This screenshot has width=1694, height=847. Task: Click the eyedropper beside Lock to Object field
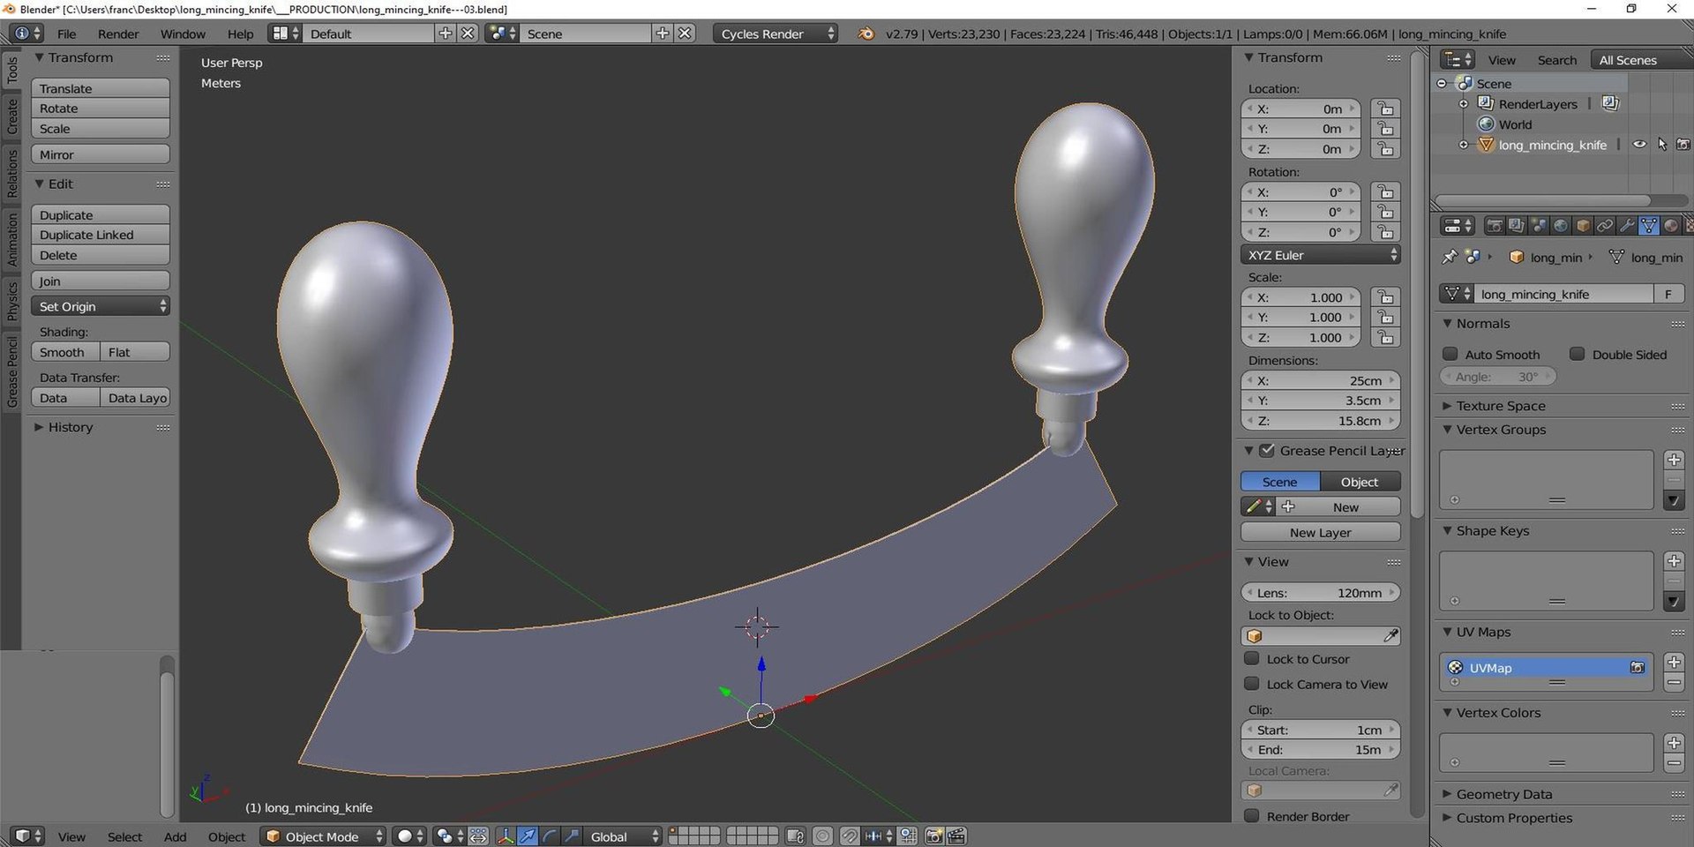tap(1390, 635)
